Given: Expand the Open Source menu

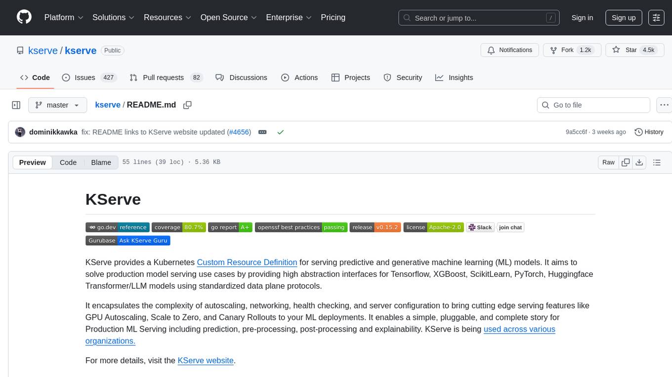Looking at the screenshot, I should [x=228, y=17].
